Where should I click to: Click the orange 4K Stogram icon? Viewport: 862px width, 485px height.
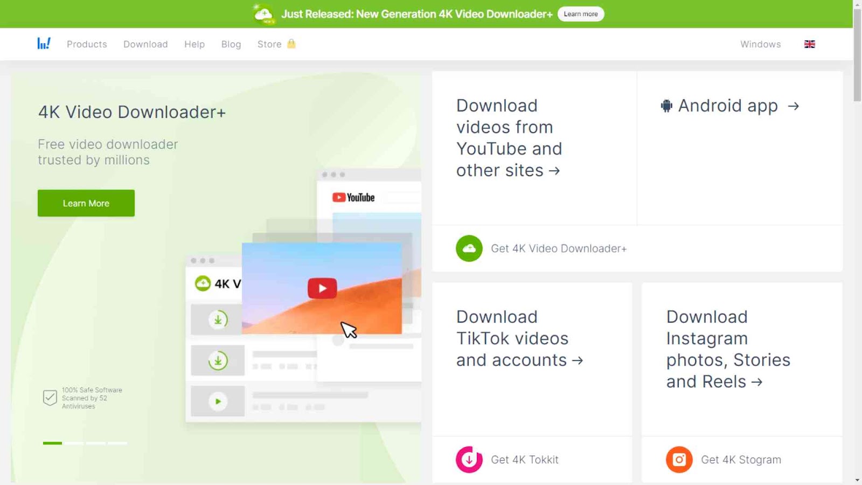(679, 460)
